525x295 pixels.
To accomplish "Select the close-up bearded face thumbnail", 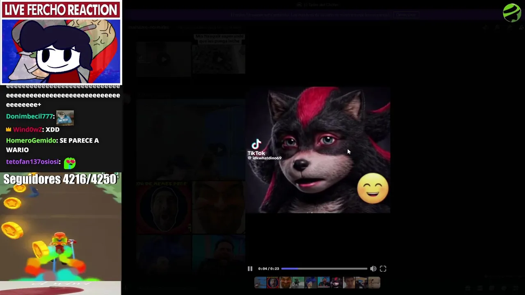I will click(285, 283).
